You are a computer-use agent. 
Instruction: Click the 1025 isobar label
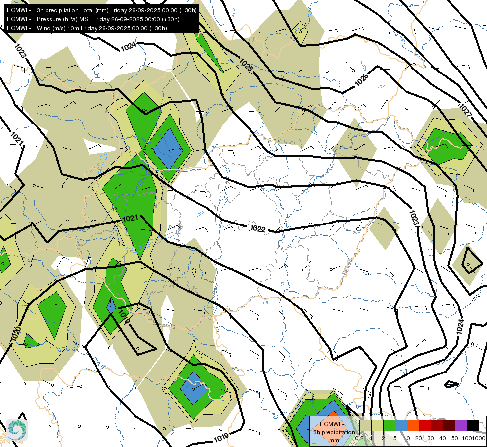(x=246, y=65)
